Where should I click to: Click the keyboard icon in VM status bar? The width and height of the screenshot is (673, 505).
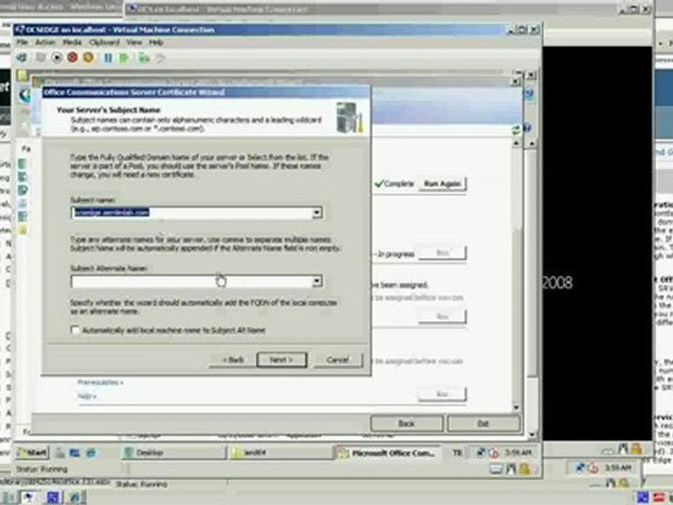point(496,469)
